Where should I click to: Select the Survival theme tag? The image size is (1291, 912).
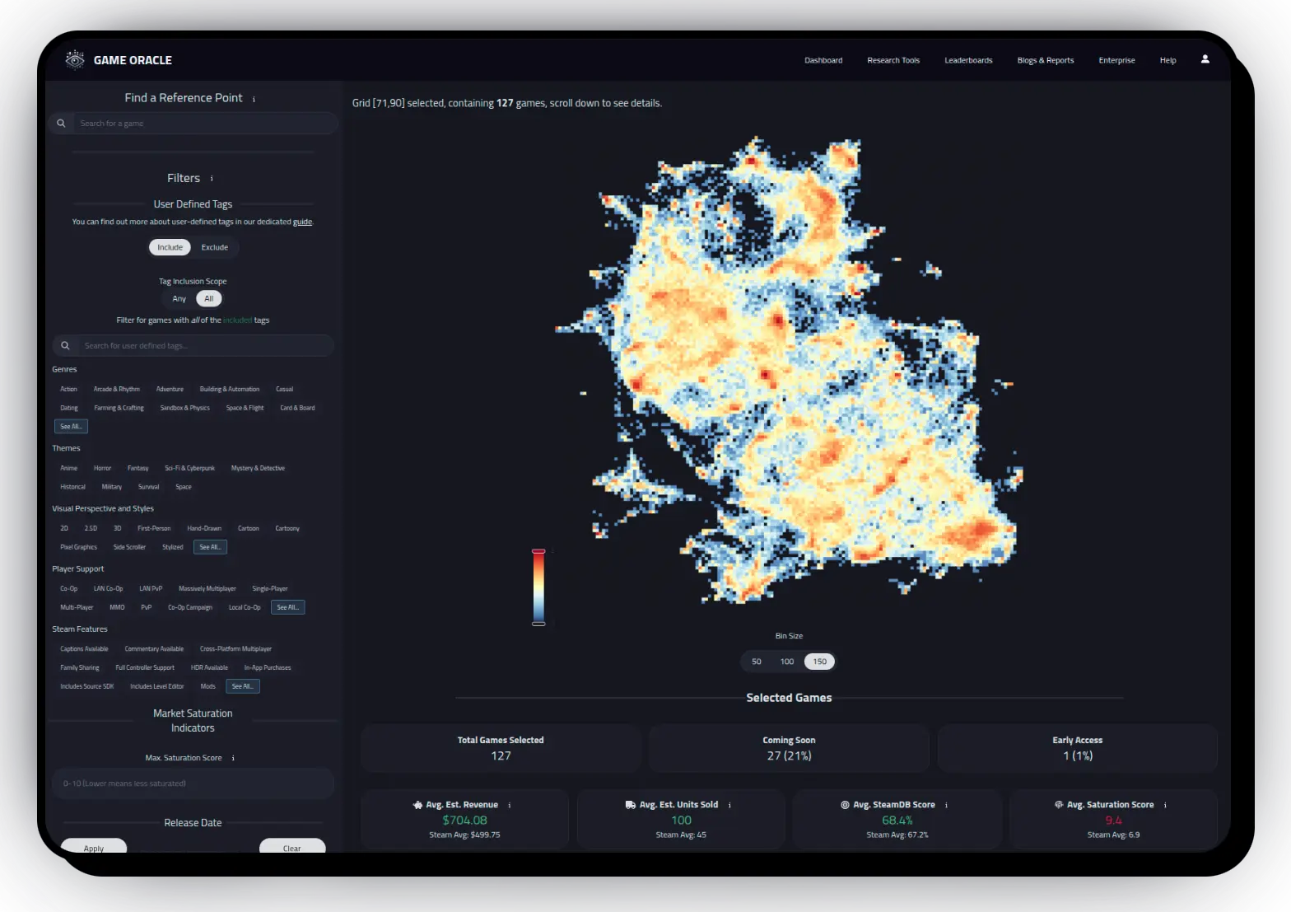[x=149, y=487]
